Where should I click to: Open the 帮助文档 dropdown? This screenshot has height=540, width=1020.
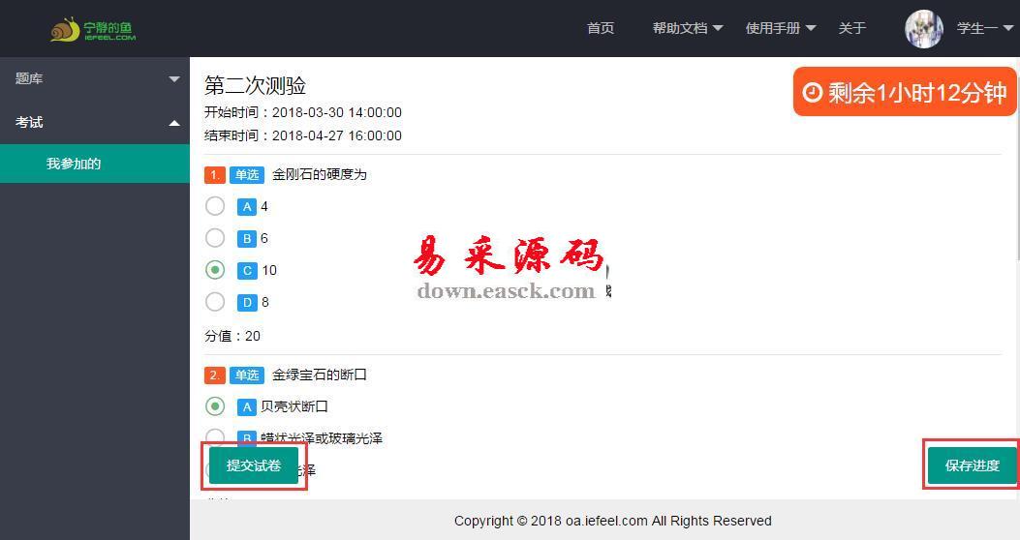point(688,28)
